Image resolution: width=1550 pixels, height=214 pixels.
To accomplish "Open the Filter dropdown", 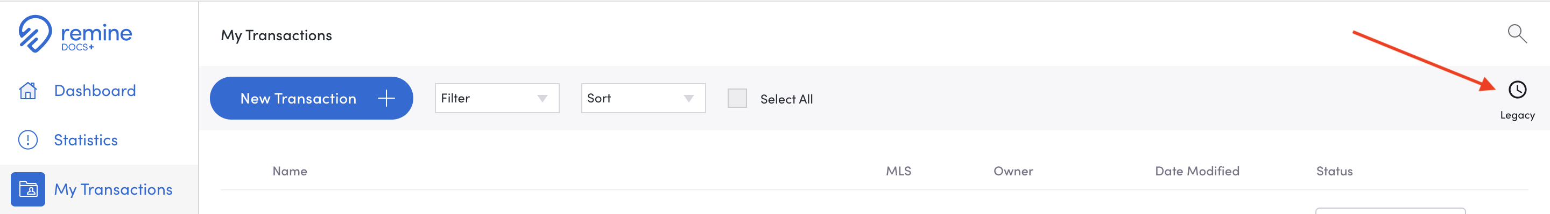I will click(497, 98).
